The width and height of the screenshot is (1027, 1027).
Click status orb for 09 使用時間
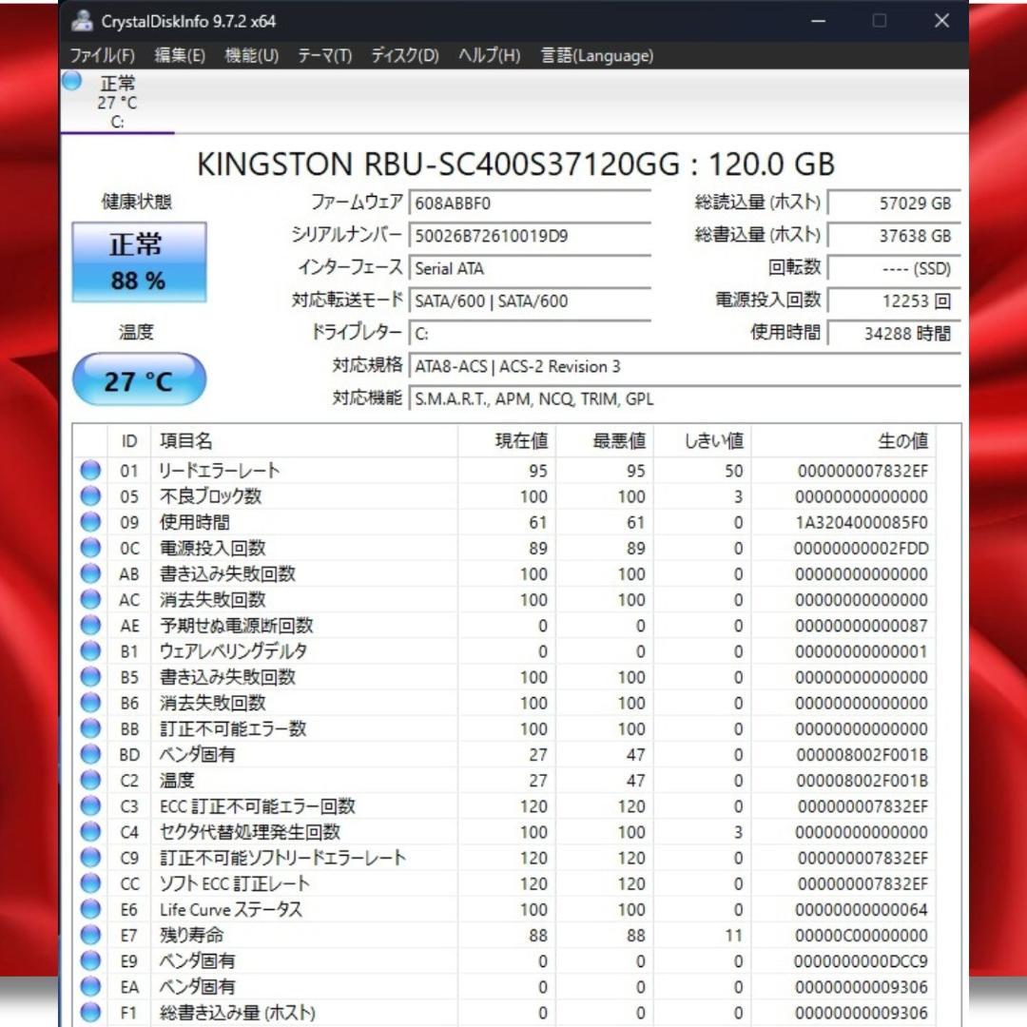click(90, 522)
